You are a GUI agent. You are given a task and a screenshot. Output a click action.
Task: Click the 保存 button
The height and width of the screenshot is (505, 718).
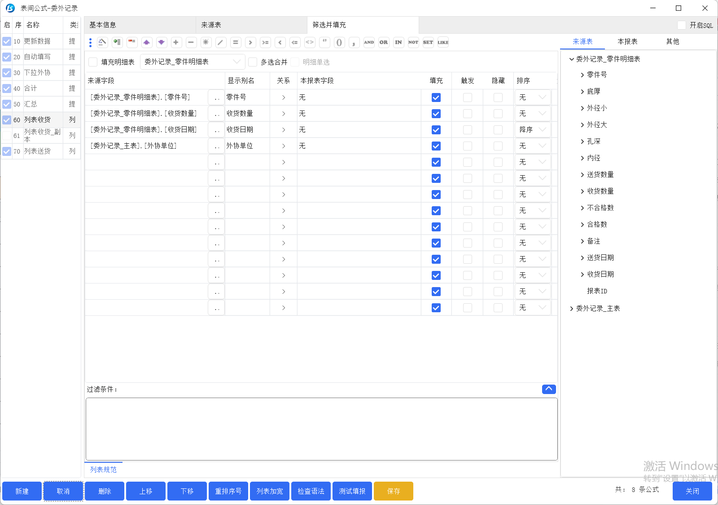tap(393, 491)
